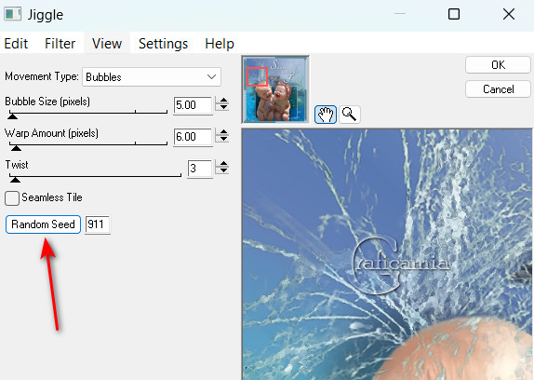Increase Bubble Size with up arrow

pos(223,101)
